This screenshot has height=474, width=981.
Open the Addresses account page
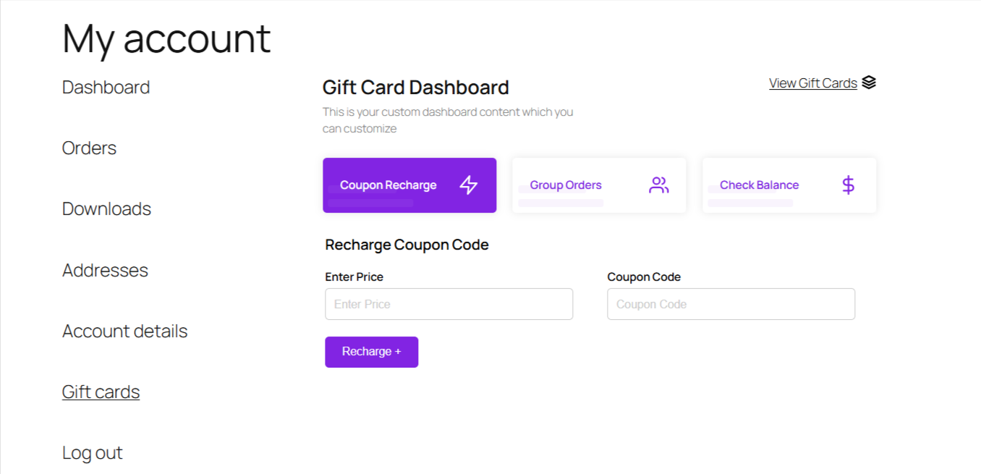point(105,270)
